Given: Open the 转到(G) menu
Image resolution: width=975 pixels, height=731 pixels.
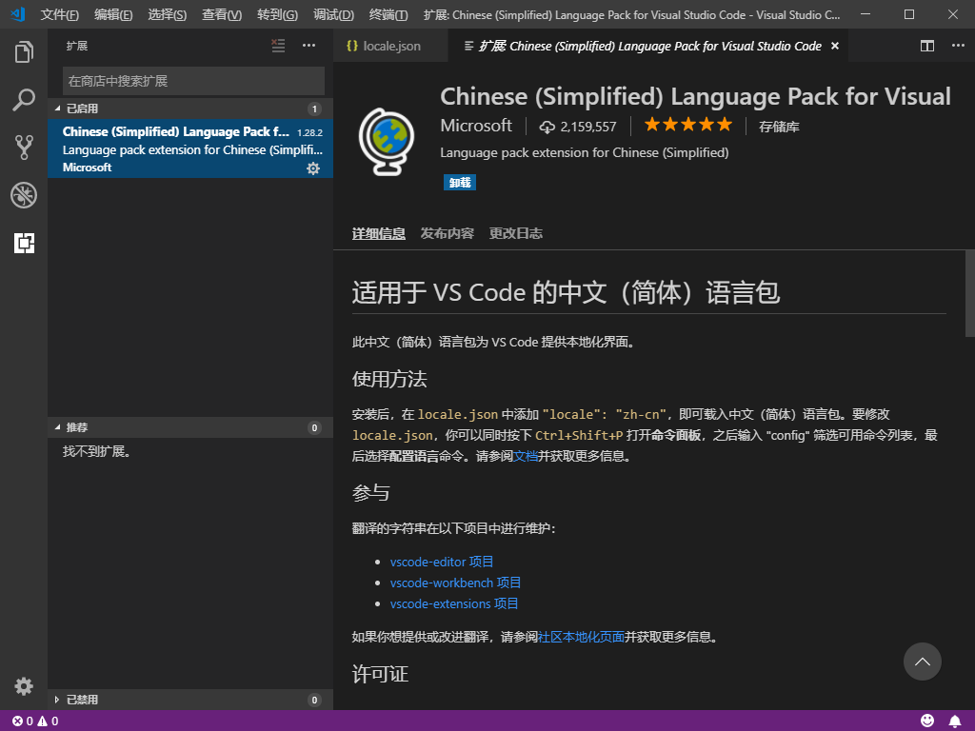Looking at the screenshot, I should click(277, 14).
